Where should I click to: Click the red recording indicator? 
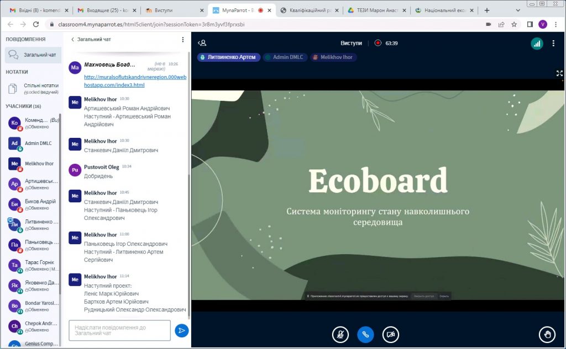click(378, 43)
